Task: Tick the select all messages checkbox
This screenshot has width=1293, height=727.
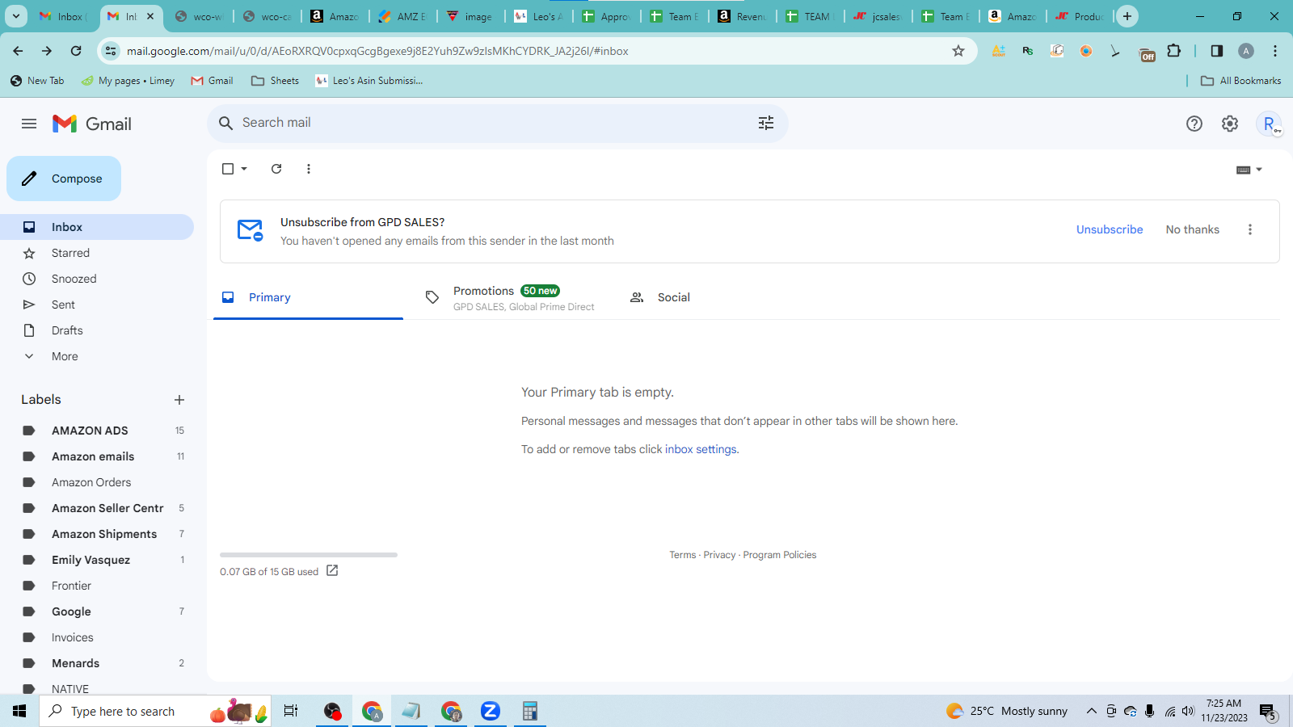Action: (x=228, y=169)
